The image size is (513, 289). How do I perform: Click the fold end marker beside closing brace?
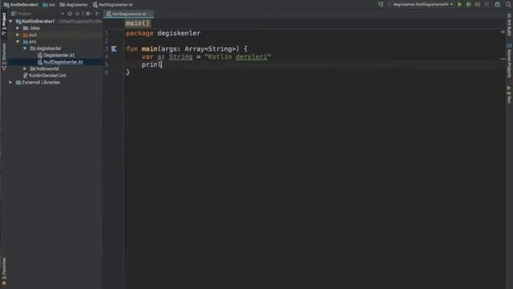coord(123,72)
